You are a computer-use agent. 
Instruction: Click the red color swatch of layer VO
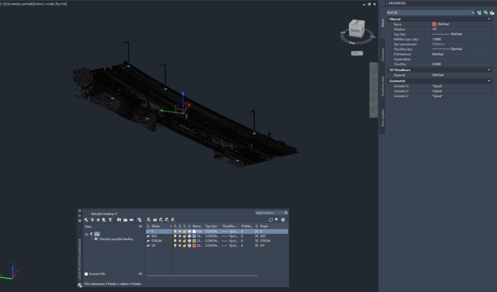click(x=194, y=245)
